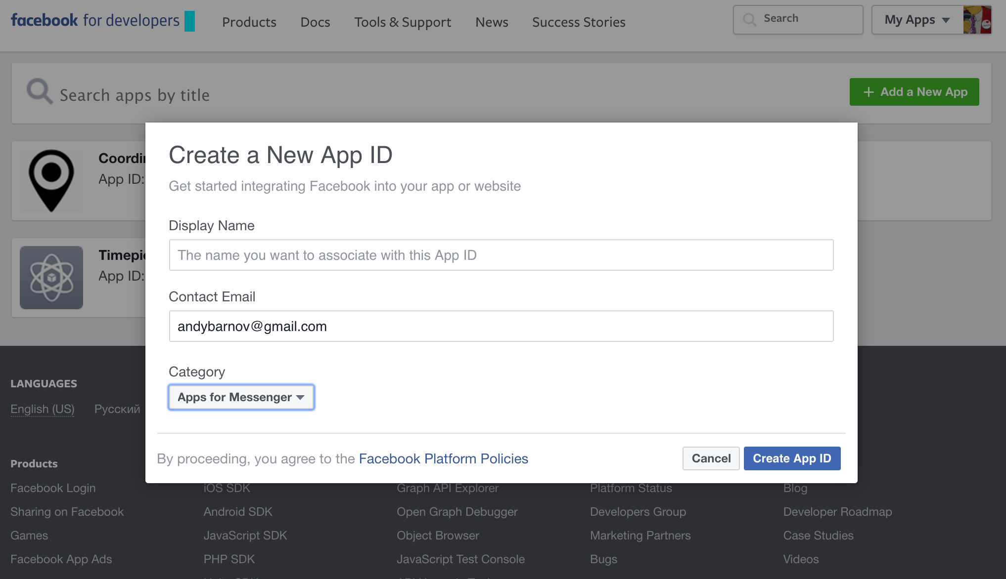Click the magnifier icon in apps search

click(x=39, y=91)
